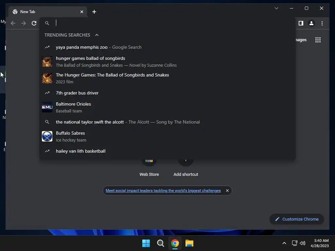
Task: Open the tab search chevron
Action: tap(276, 8)
